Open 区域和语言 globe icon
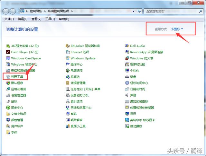 [8, 89]
